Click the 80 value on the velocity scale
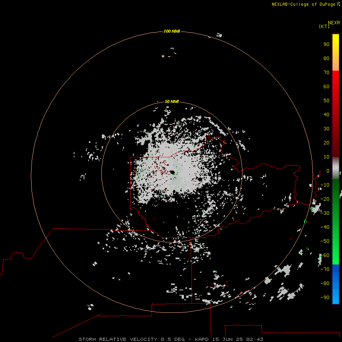Viewport: 342px width, 342px height. 326,59
